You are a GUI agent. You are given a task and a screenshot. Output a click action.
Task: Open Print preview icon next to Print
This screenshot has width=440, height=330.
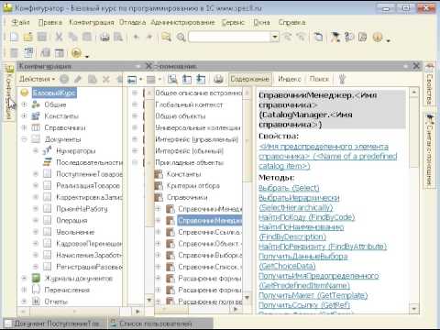click(x=118, y=38)
